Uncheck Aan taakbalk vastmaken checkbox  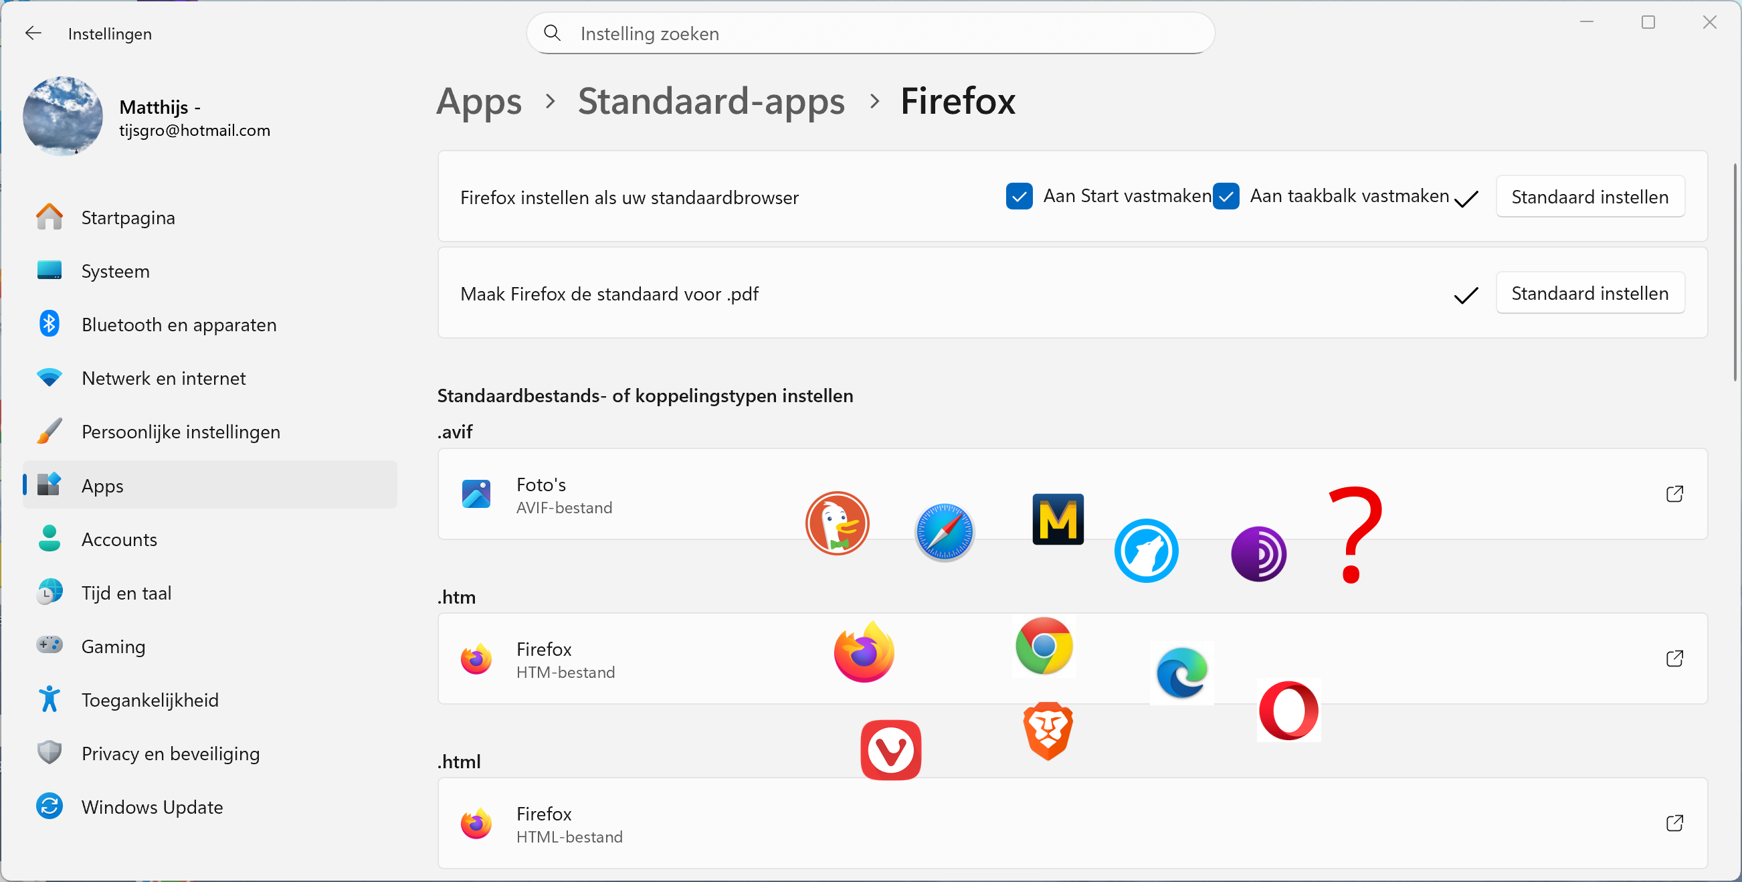click(1226, 197)
